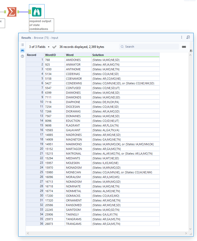Click the MAKIMONO solution cell
This screenshot has width=197, height=241.
[125, 144]
